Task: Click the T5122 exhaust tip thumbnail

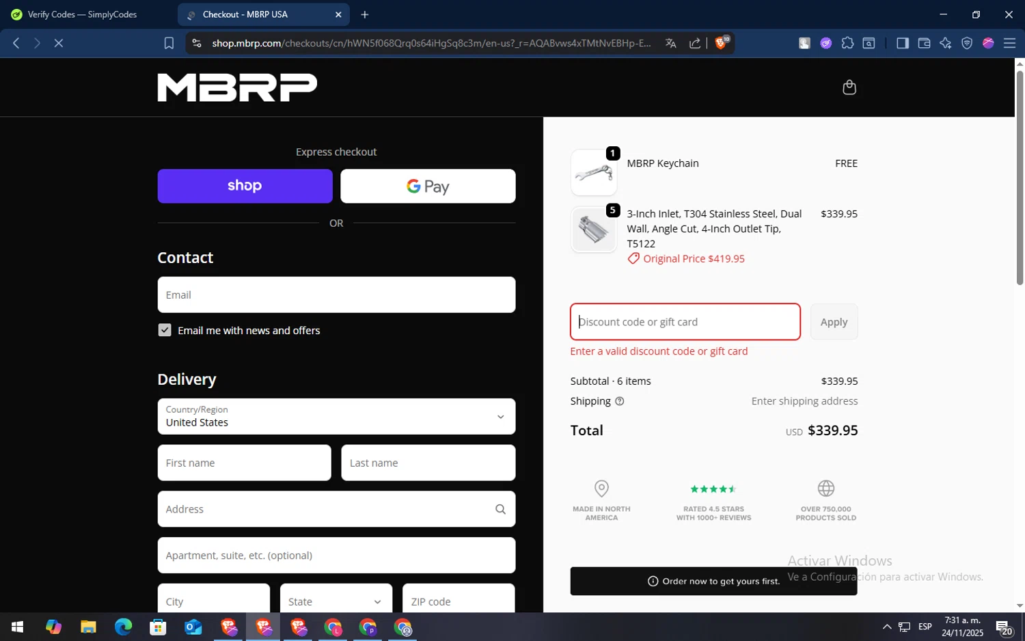Action: (594, 230)
